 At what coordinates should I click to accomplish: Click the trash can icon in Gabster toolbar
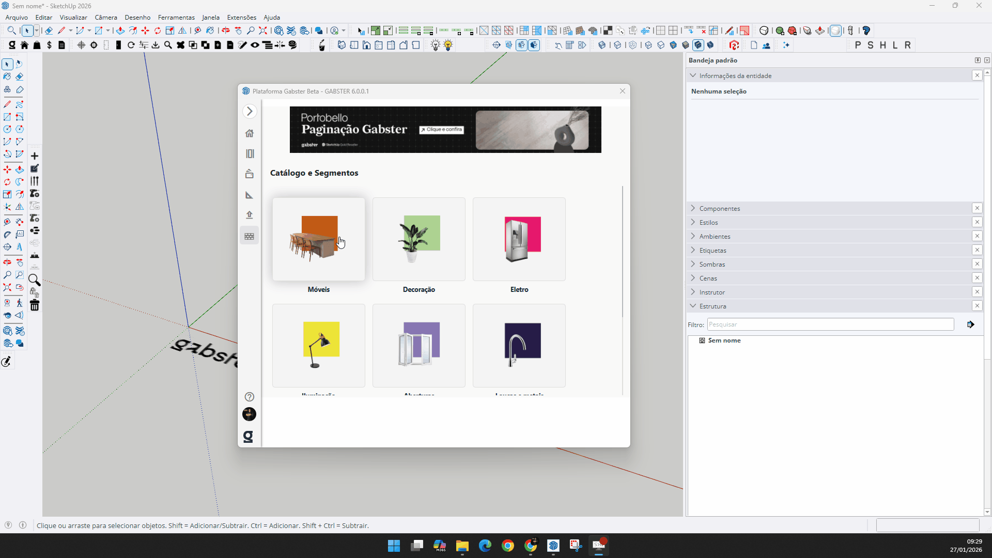(35, 306)
